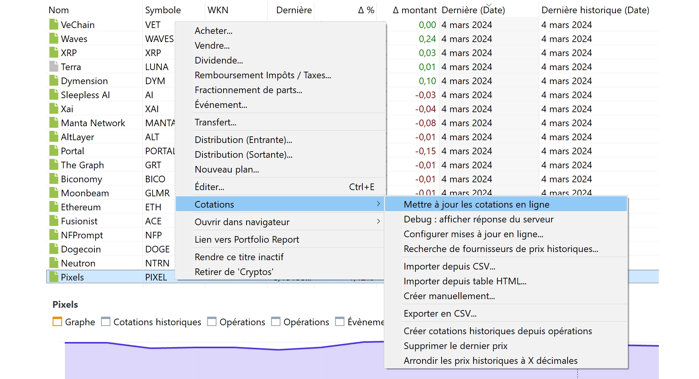Select Mettre à jour les cotations en ligne
The image size is (699, 379).
coord(476,204)
